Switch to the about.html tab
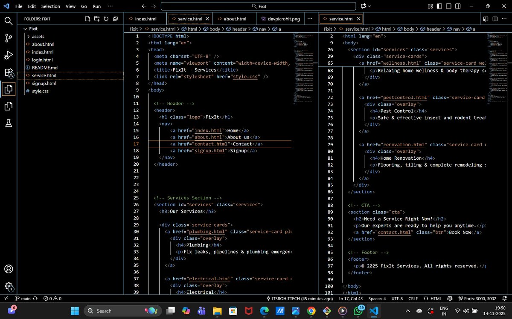Viewport: 512px width, 319px height. click(235, 19)
